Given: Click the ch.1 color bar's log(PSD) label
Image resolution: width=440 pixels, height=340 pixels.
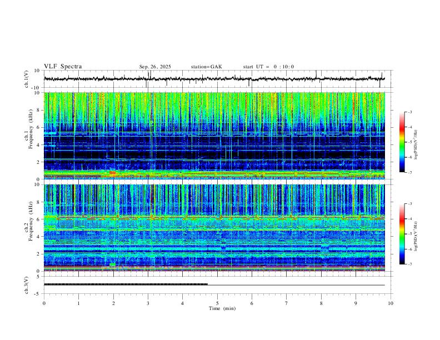Looking at the screenshot, I should coord(416,145).
